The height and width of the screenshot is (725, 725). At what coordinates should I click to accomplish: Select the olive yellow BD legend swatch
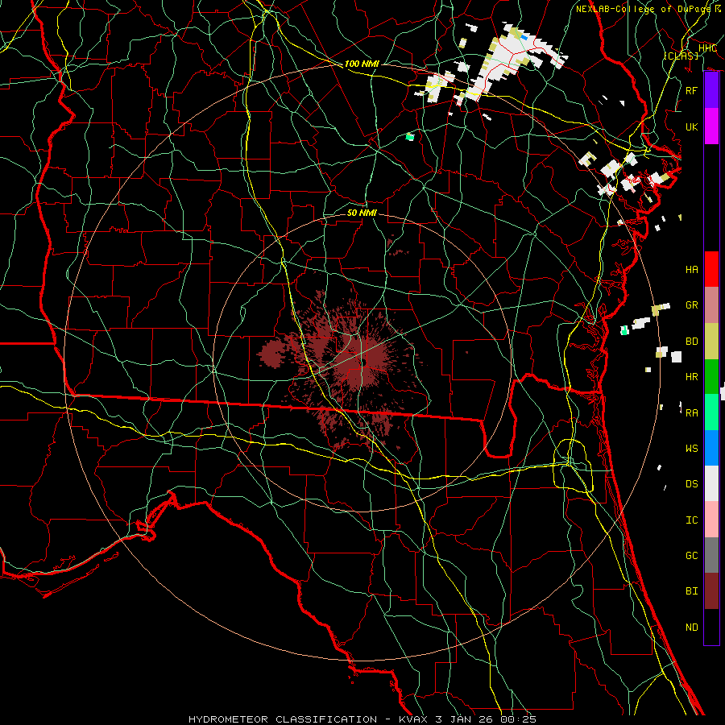[x=711, y=342]
